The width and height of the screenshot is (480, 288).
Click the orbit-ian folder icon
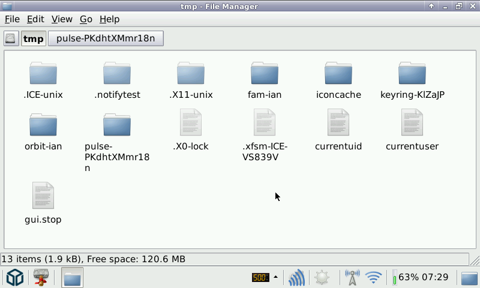click(43, 125)
